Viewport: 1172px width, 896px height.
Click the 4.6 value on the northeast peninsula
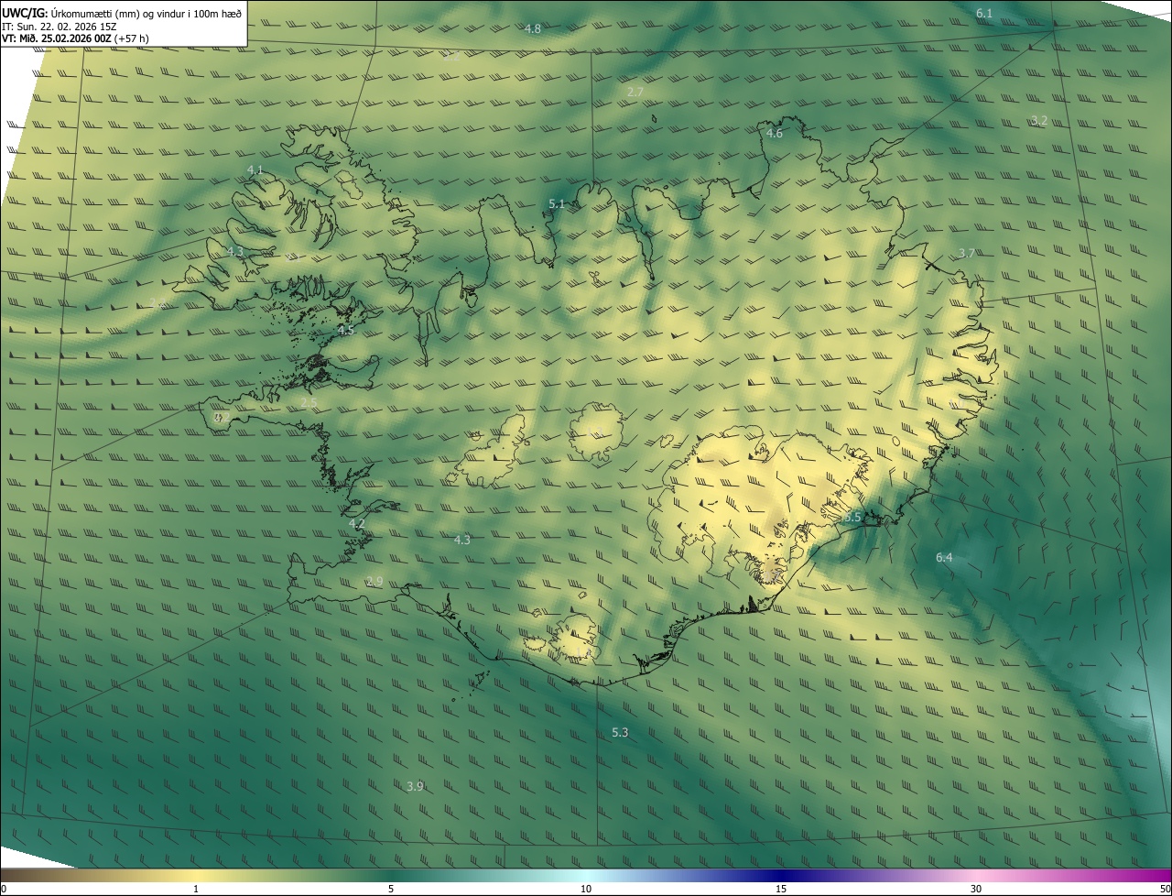[774, 134]
